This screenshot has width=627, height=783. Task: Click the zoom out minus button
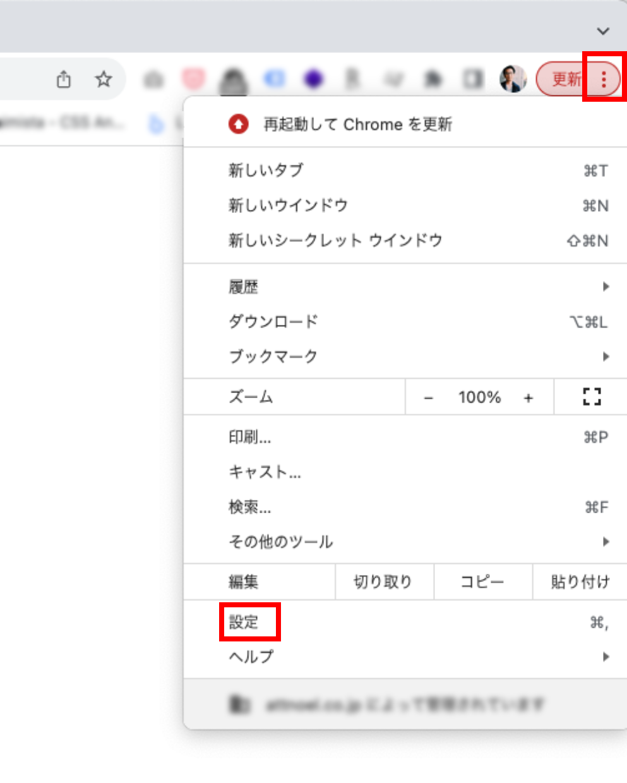[x=429, y=398]
